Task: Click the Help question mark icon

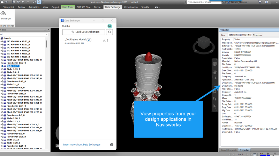Action: click(266, 2)
